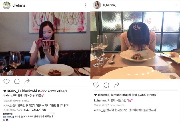The image size is (180, 122).
Task: Open k_hanna_ username in post header
Action: (109, 5)
